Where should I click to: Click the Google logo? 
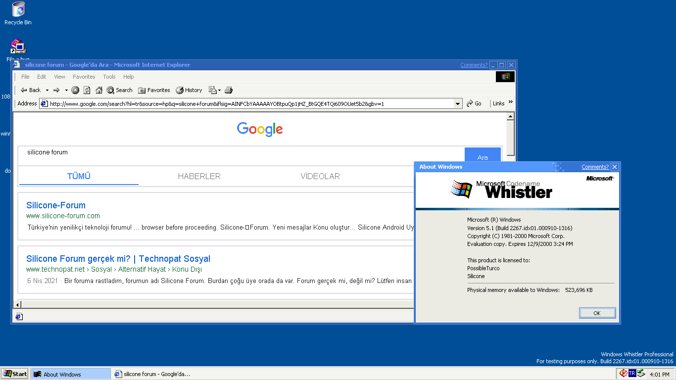pos(260,129)
